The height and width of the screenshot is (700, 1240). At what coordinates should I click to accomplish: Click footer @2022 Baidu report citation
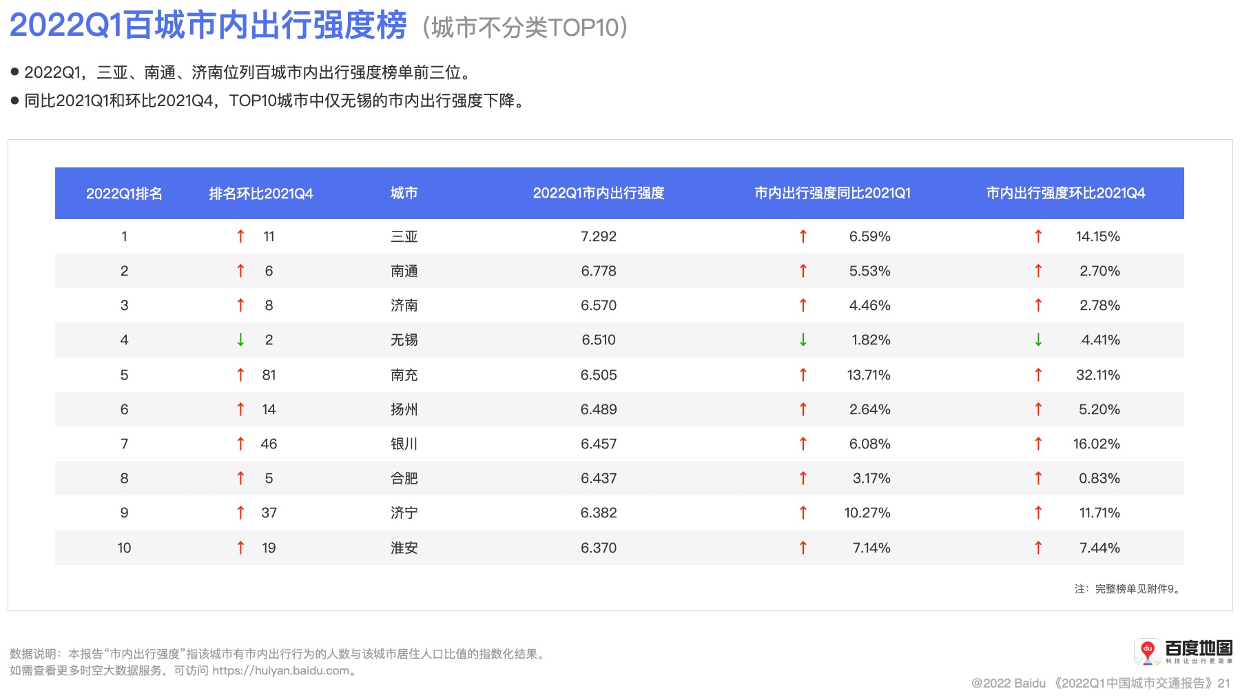point(1100,683)
